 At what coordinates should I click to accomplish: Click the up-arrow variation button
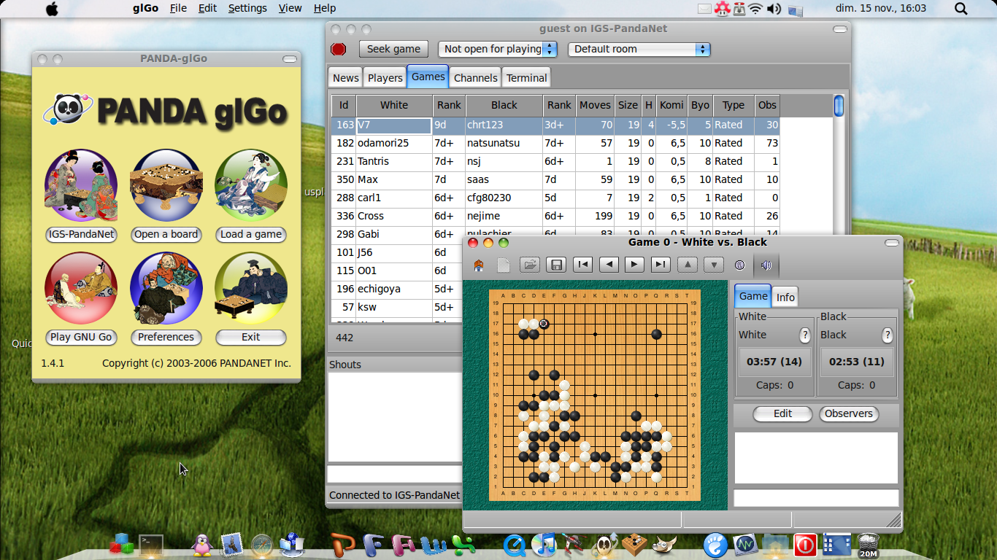click(687, 265)
